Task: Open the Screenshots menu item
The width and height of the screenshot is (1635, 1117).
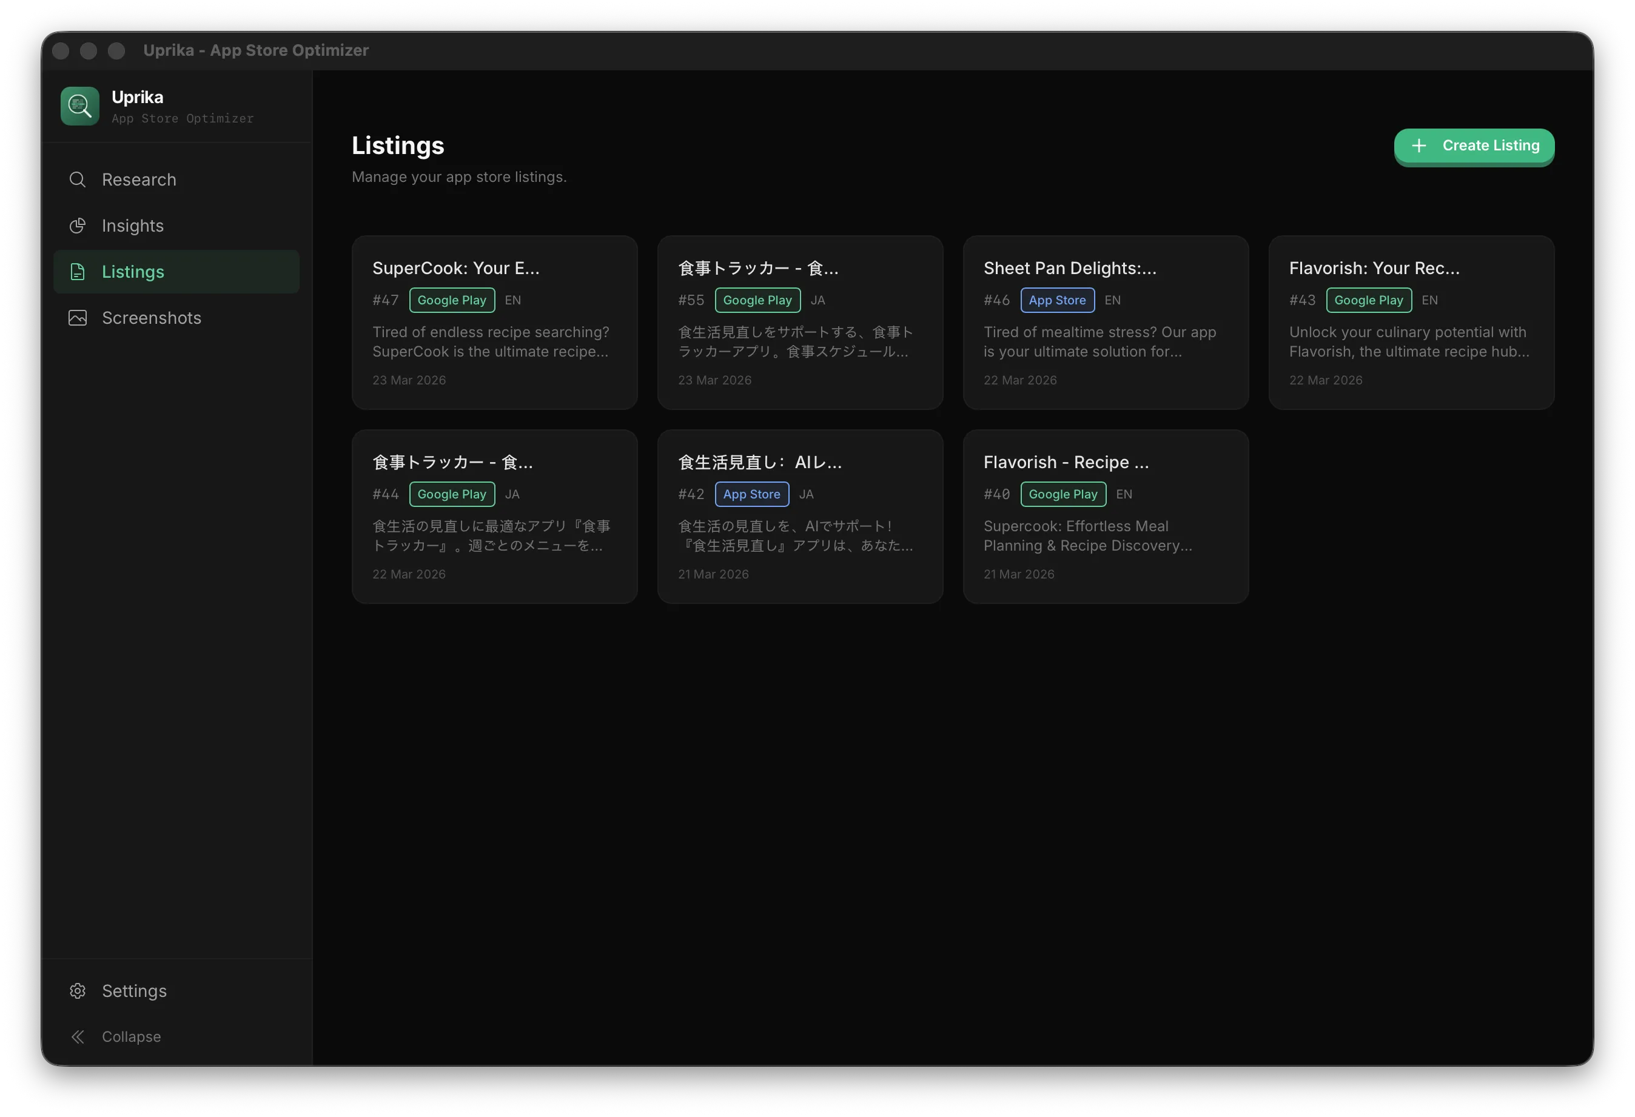Action: (151, 318)
